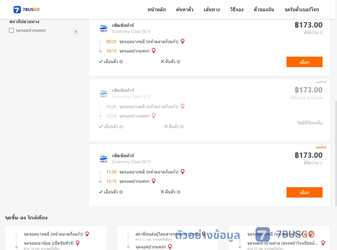The image size is (337, 250).
Task: Click the page vertical scrollbar
Action: tap(336, 153)
